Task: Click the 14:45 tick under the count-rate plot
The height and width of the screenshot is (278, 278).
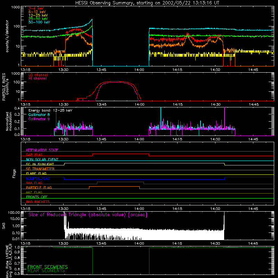Action: [x=253, y=70]
